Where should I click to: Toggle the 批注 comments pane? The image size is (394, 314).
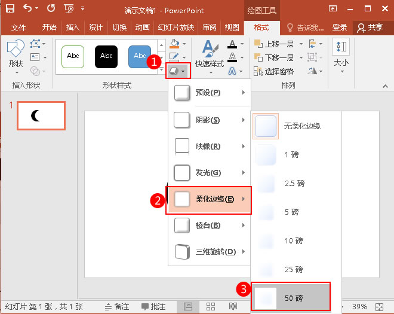(x=152, y=306)
